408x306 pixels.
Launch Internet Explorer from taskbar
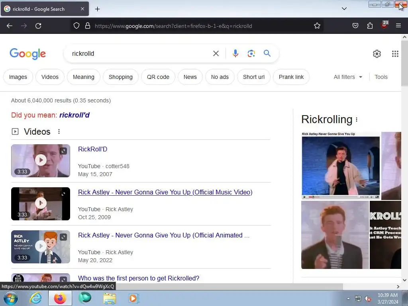[x=35, y=298]
